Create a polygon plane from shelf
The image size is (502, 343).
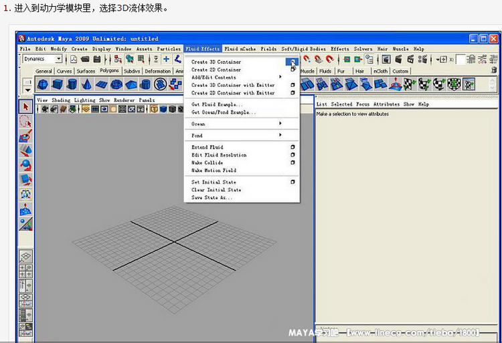(x=102, y=84)
